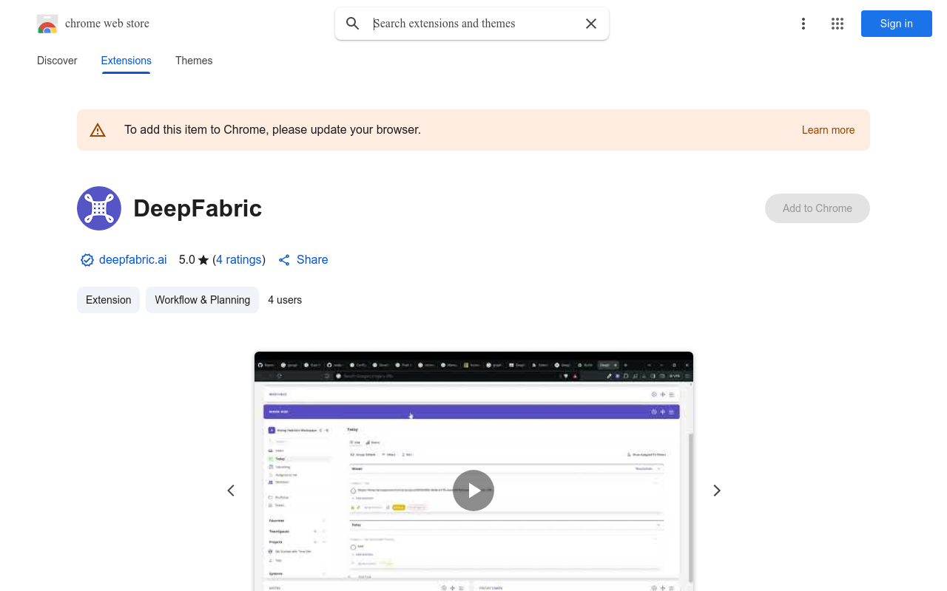The height and width of the screenshot is (591, 947).
Task: Open the Learn more link
Action: click(828, 130)
